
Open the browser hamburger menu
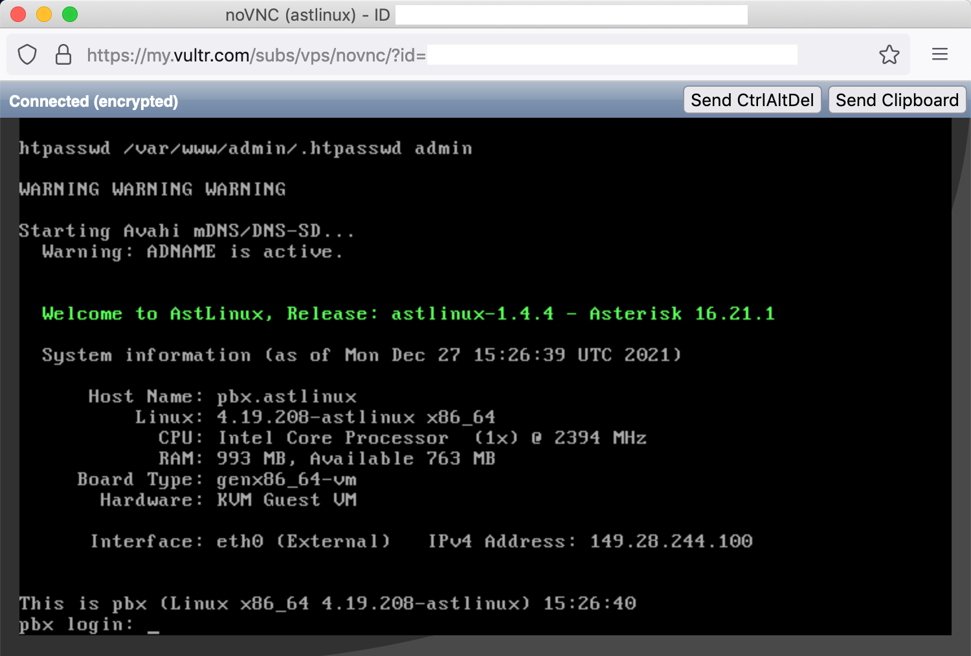[x=940, y=55]
